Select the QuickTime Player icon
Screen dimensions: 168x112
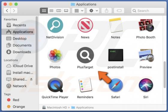(x=55, y=85)
